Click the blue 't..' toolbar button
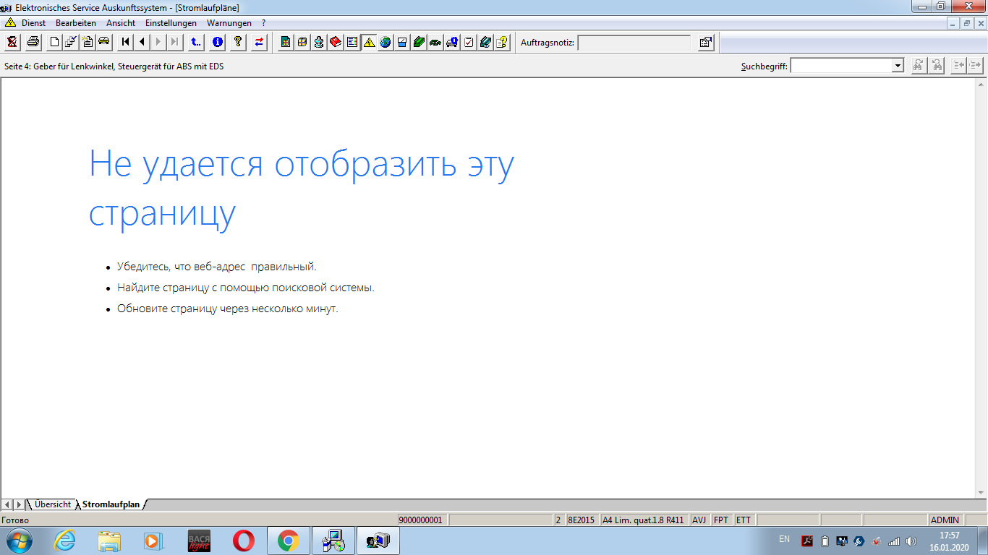This screenshot has width=988, height=555. 195,42
